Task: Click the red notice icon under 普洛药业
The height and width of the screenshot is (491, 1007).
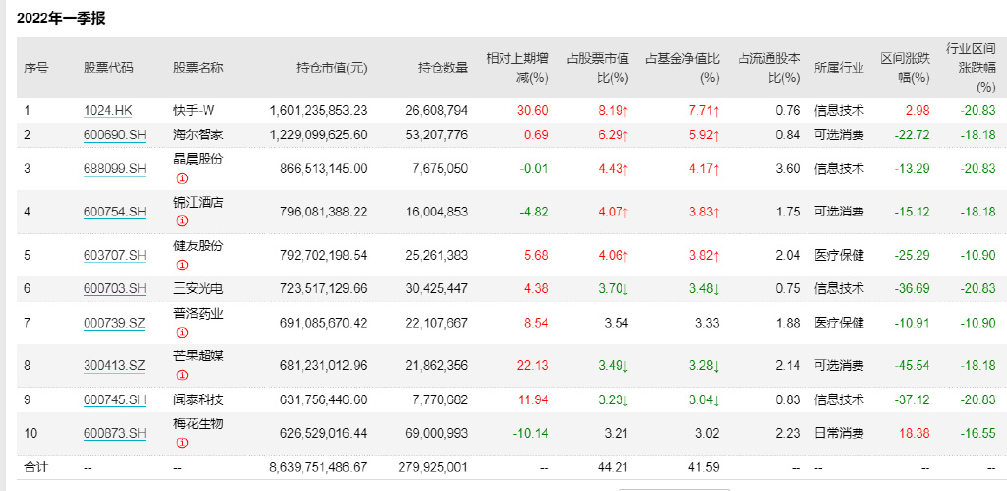Action: coord(181,333)
